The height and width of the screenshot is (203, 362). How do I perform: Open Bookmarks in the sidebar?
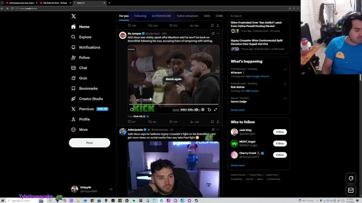(84, 89)
